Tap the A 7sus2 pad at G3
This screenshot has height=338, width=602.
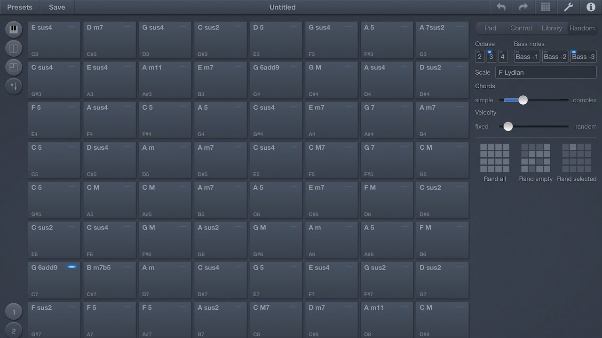click(443, 40)
